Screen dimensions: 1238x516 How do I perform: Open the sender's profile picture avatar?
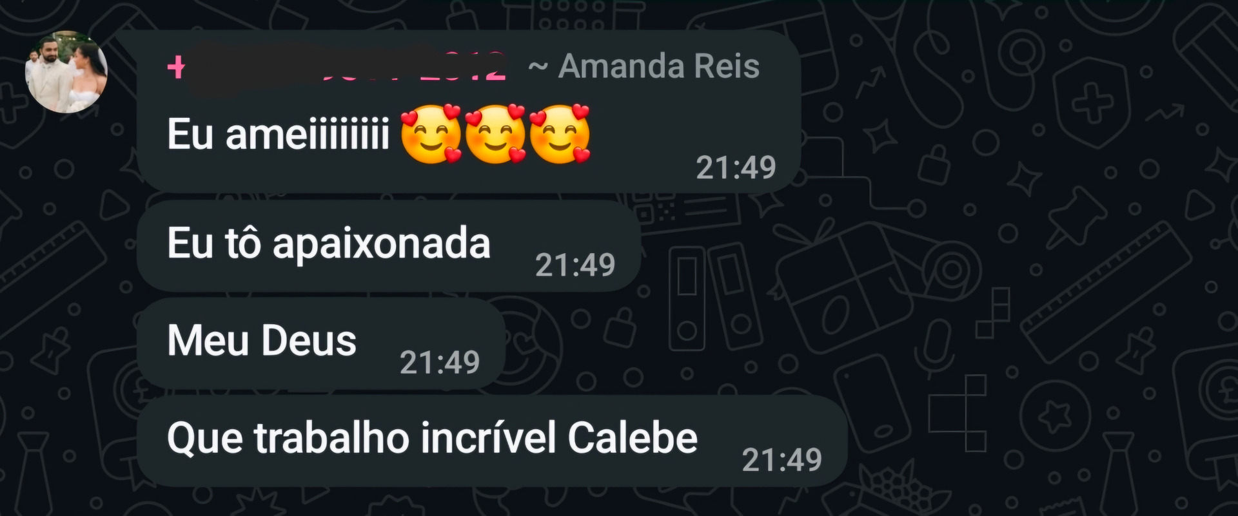coord(66,72)
